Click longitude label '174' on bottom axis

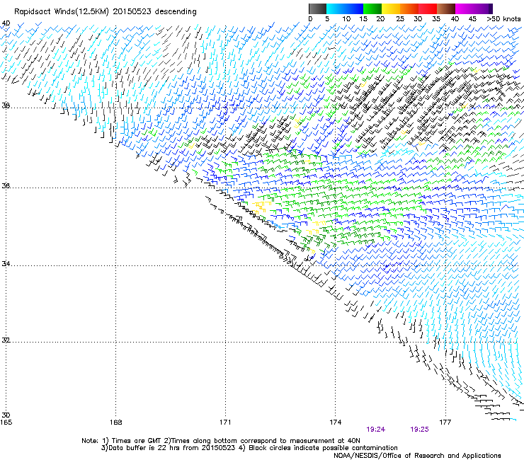[x=335, y=422]
